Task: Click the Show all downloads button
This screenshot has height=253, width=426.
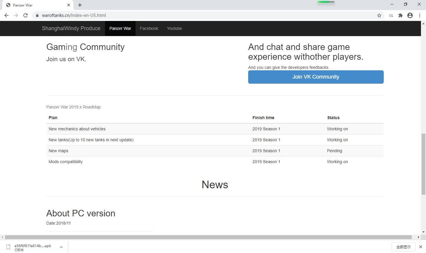Action: [x=404, y=247]
